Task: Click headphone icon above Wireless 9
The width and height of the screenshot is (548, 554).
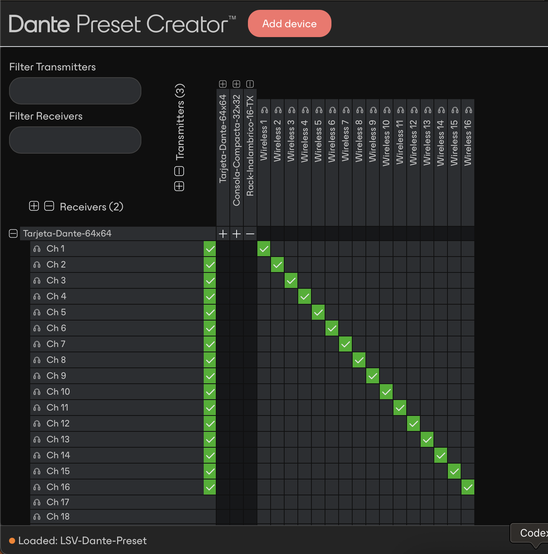Action: [x=373, y=110]
